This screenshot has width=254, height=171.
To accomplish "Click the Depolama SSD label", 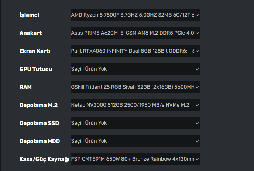I will point(39,123).
